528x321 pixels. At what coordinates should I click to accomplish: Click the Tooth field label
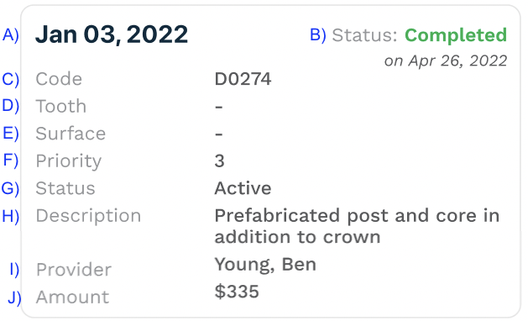(61, 106)
